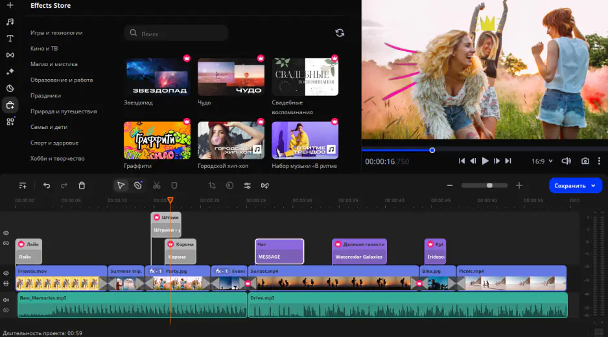Hide the video track with eye icon
The width and height of the screenshot is (608, 337).
(x=6, y=273)
